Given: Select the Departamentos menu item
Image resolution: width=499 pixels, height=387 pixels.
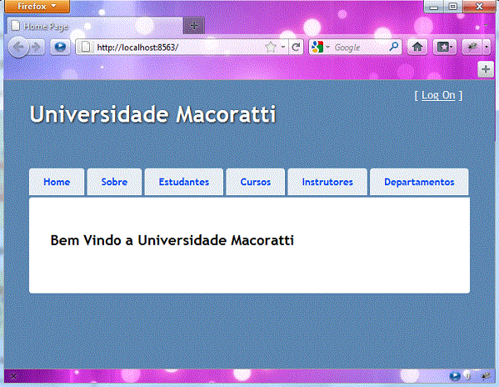Looking at the screenshot, I should tap(419, 182).
